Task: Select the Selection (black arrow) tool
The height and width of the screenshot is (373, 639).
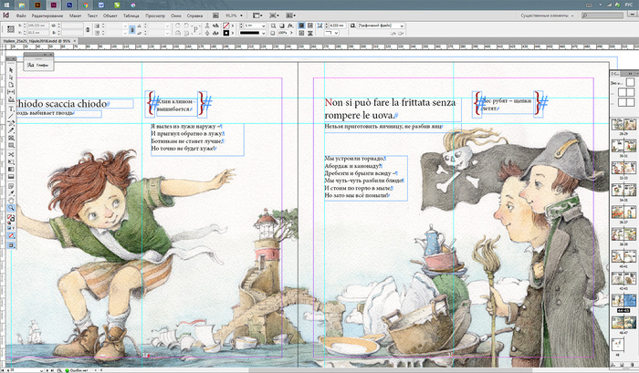Action: 11,69
